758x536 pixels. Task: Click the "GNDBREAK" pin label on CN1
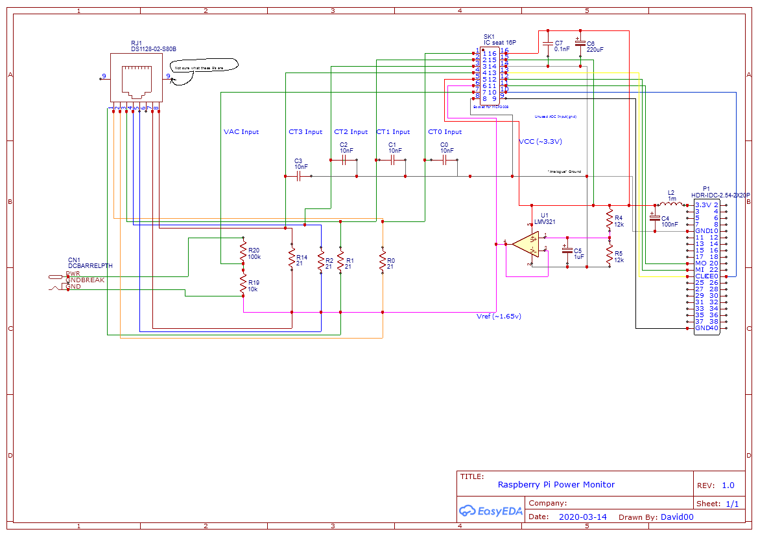click(85, 280)
